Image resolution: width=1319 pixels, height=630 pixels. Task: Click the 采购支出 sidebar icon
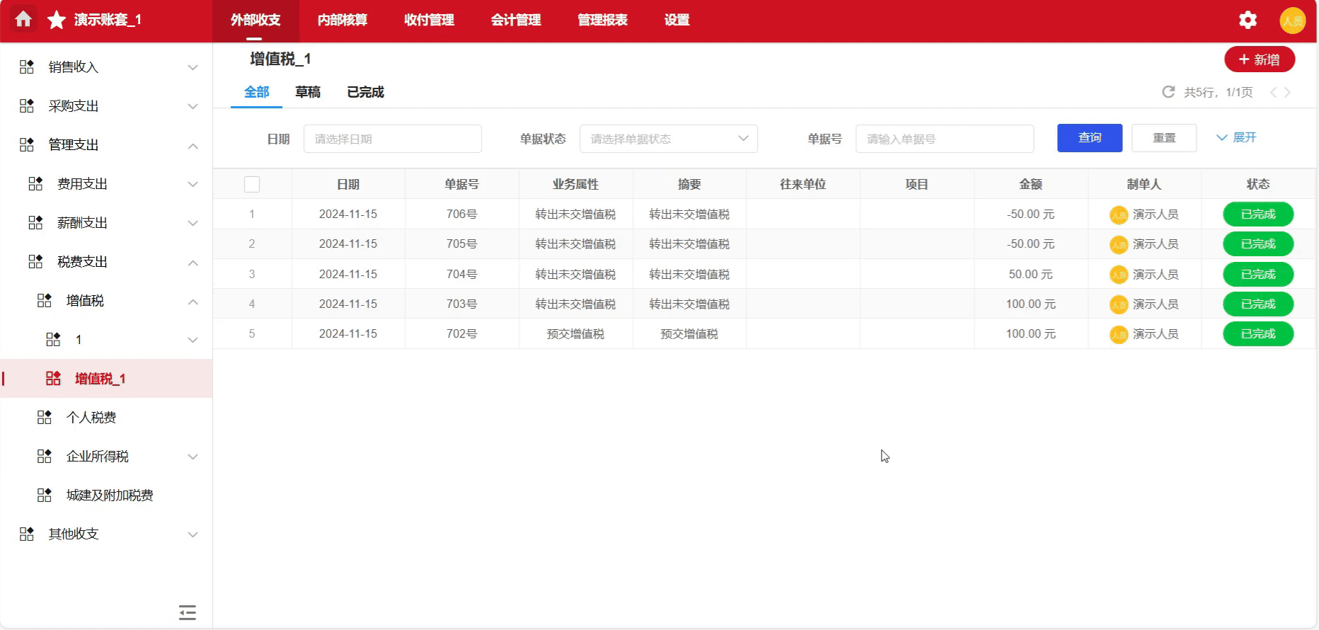pyautogui.click(x=27, y=105)
